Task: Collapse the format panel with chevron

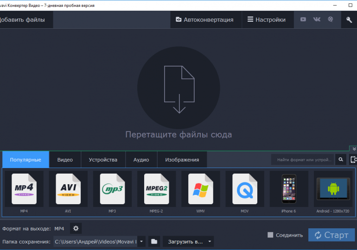Action: [354, 149]
